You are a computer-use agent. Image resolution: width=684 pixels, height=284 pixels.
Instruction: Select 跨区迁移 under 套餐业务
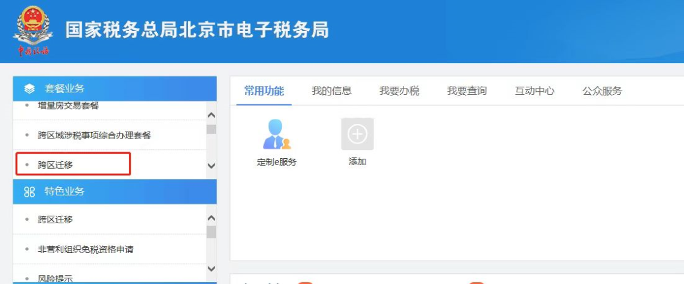[x=55, y=165]
